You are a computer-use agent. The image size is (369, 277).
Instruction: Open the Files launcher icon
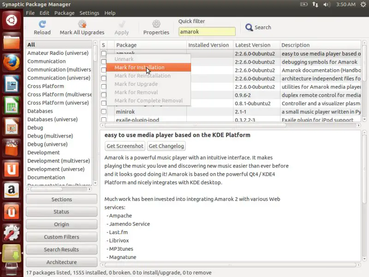pyautogui.click(x=11, y=42)
